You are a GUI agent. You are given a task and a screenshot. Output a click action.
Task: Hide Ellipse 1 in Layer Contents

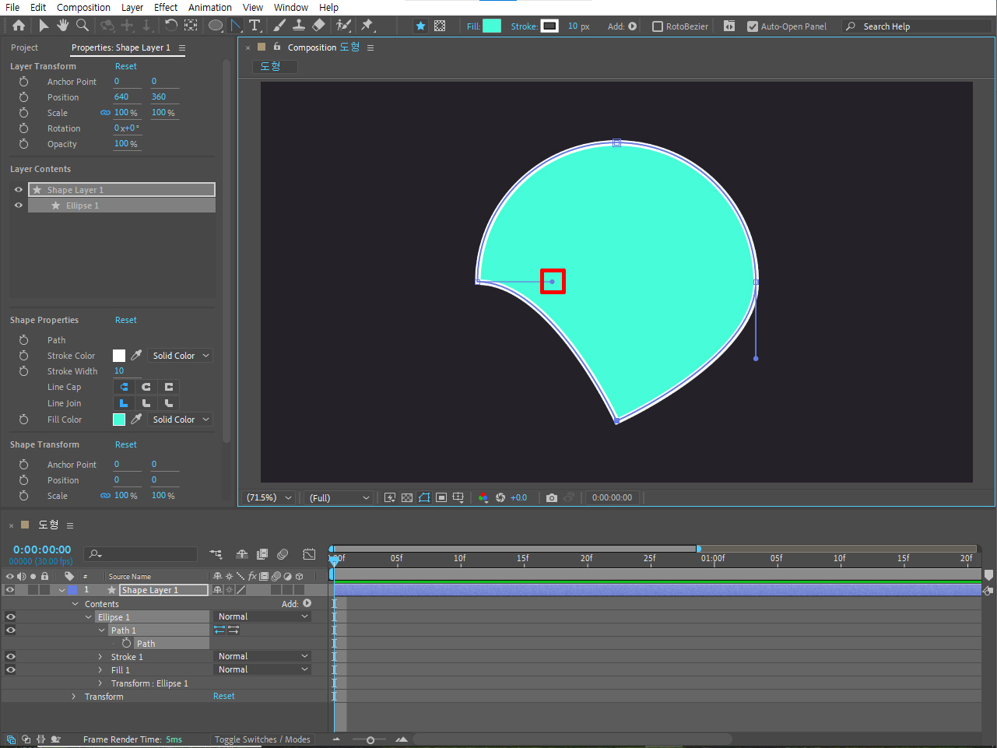pyautogui.click(x=19, y=205)
